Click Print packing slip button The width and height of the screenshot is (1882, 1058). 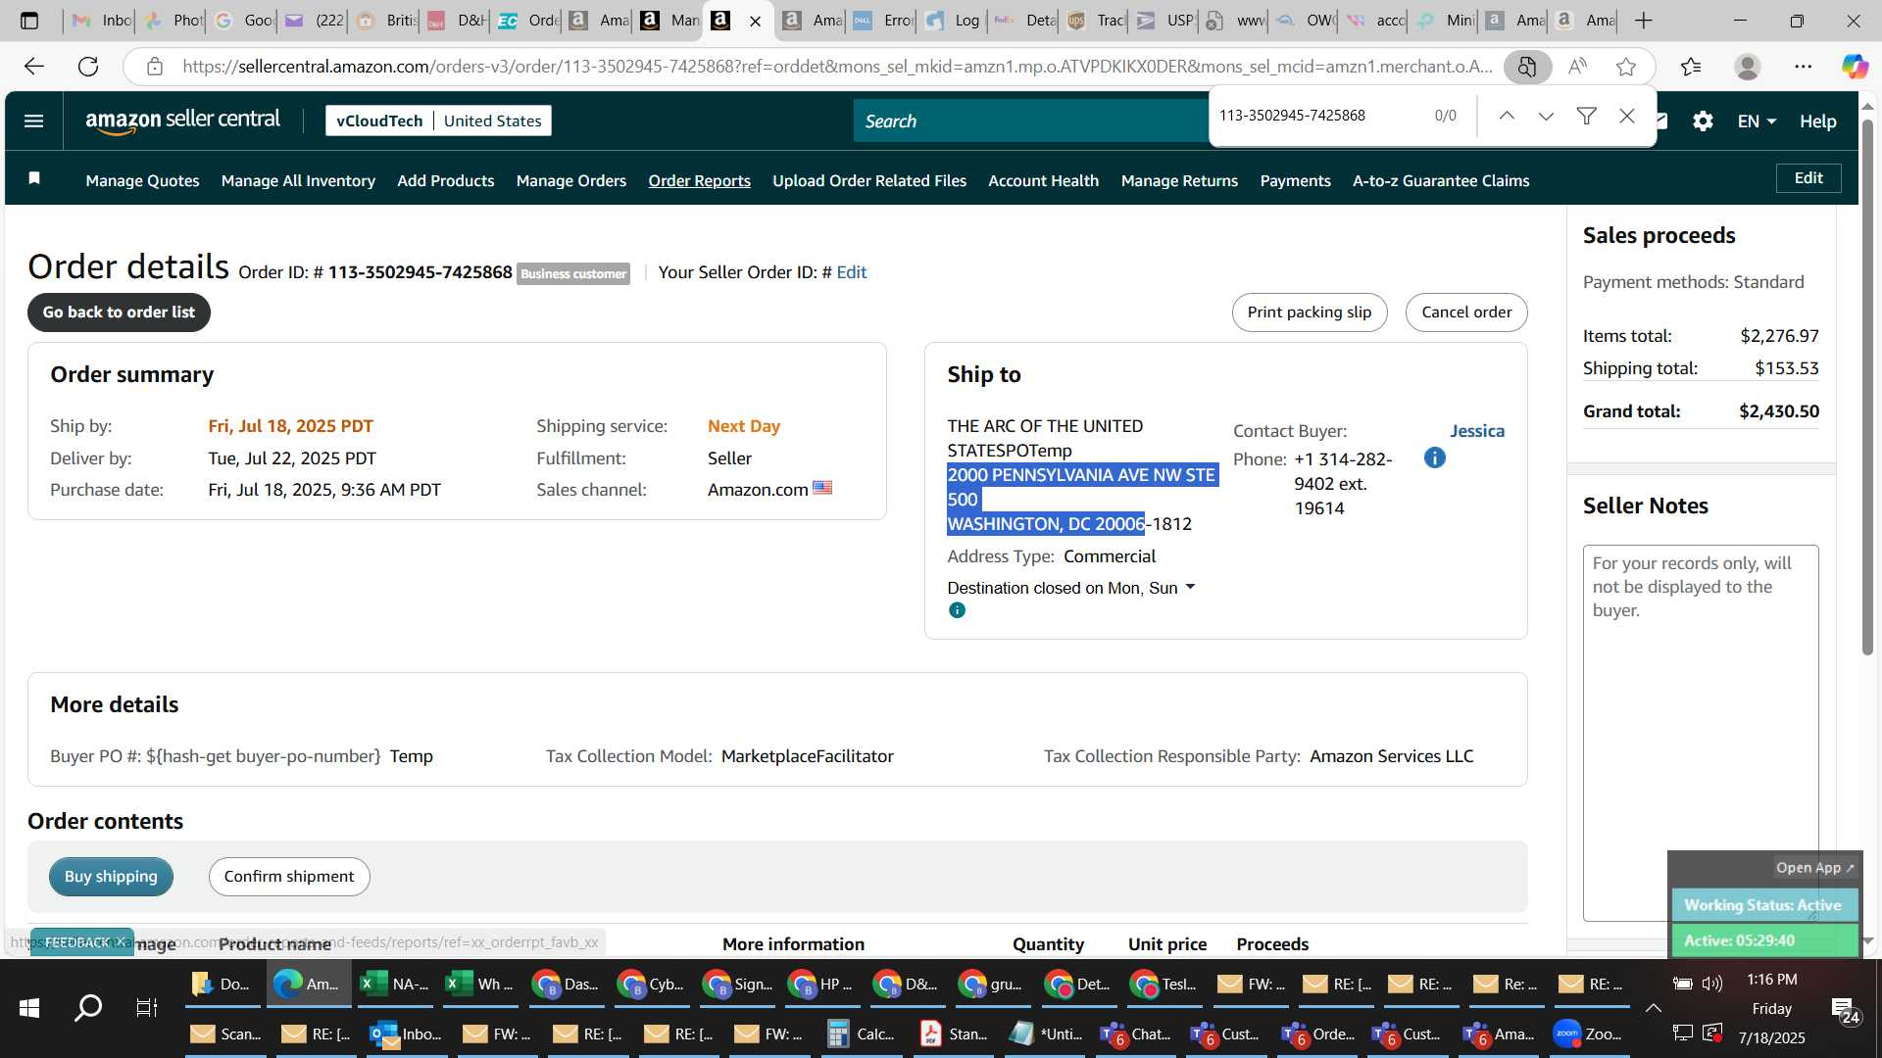coord(1309,312)
